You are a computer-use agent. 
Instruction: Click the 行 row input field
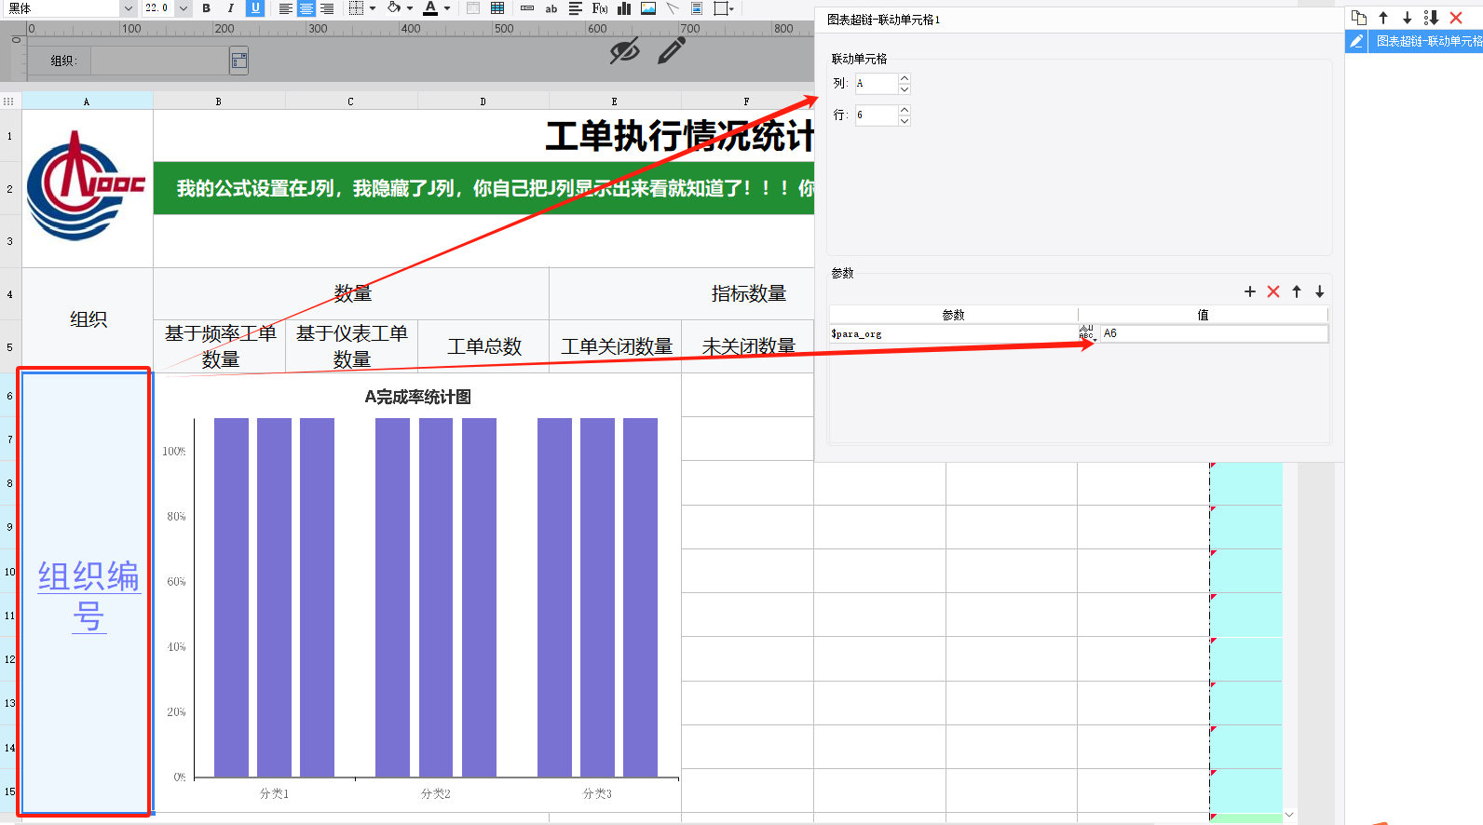pyautogui.click(x=877, y=115)
